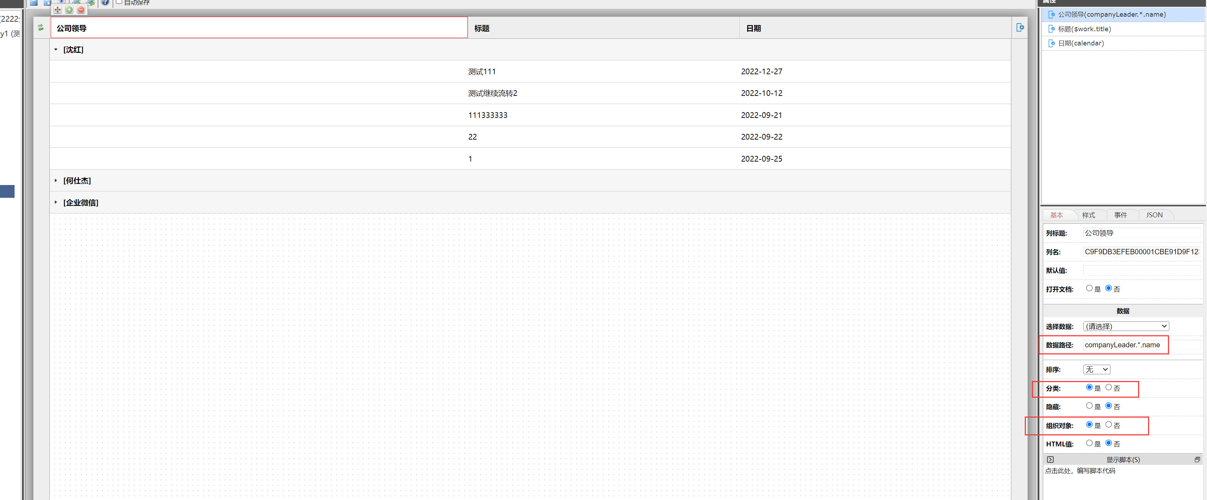Click 点击此处，编写脚本代码 link text

tap(1080, 471)
